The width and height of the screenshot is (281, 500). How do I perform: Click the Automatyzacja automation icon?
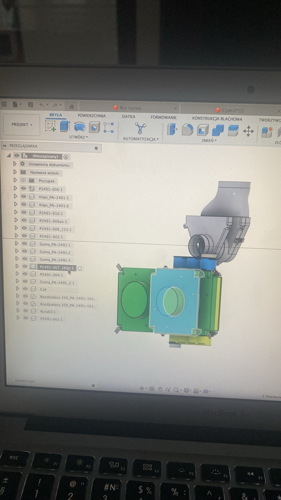click(140, 128)
